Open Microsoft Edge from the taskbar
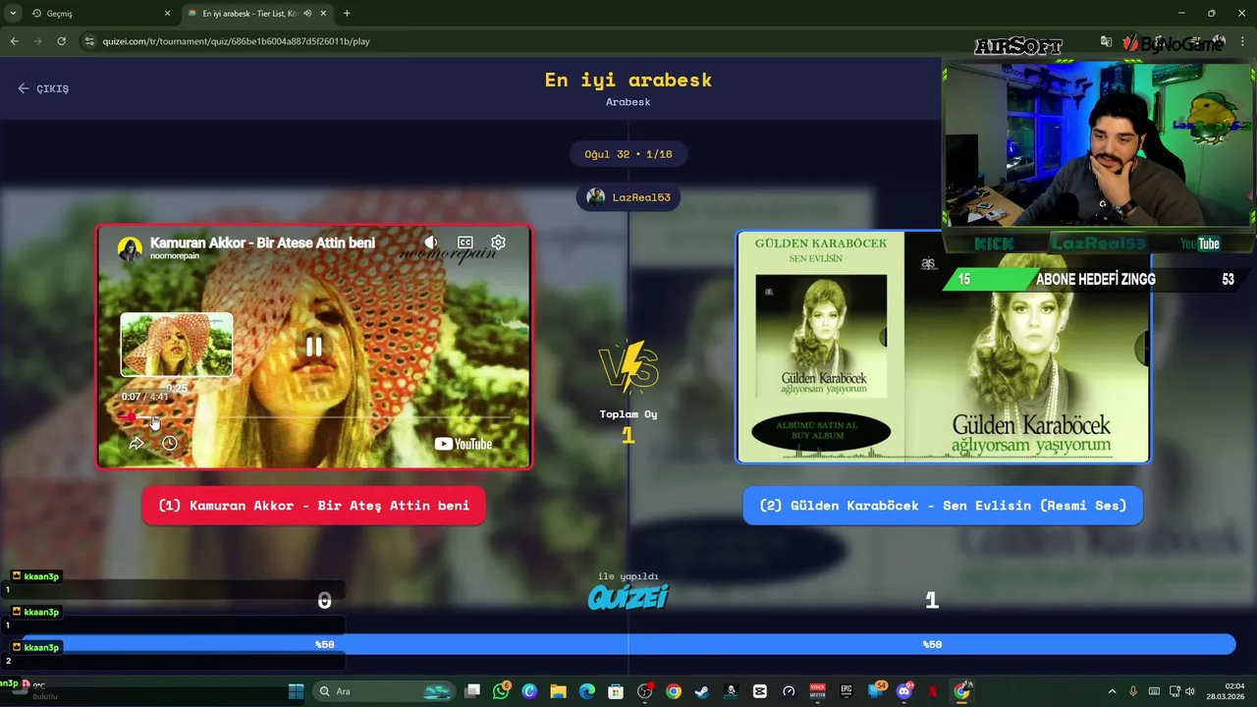This screenshot has height=707, width=1257. (587, 691)
